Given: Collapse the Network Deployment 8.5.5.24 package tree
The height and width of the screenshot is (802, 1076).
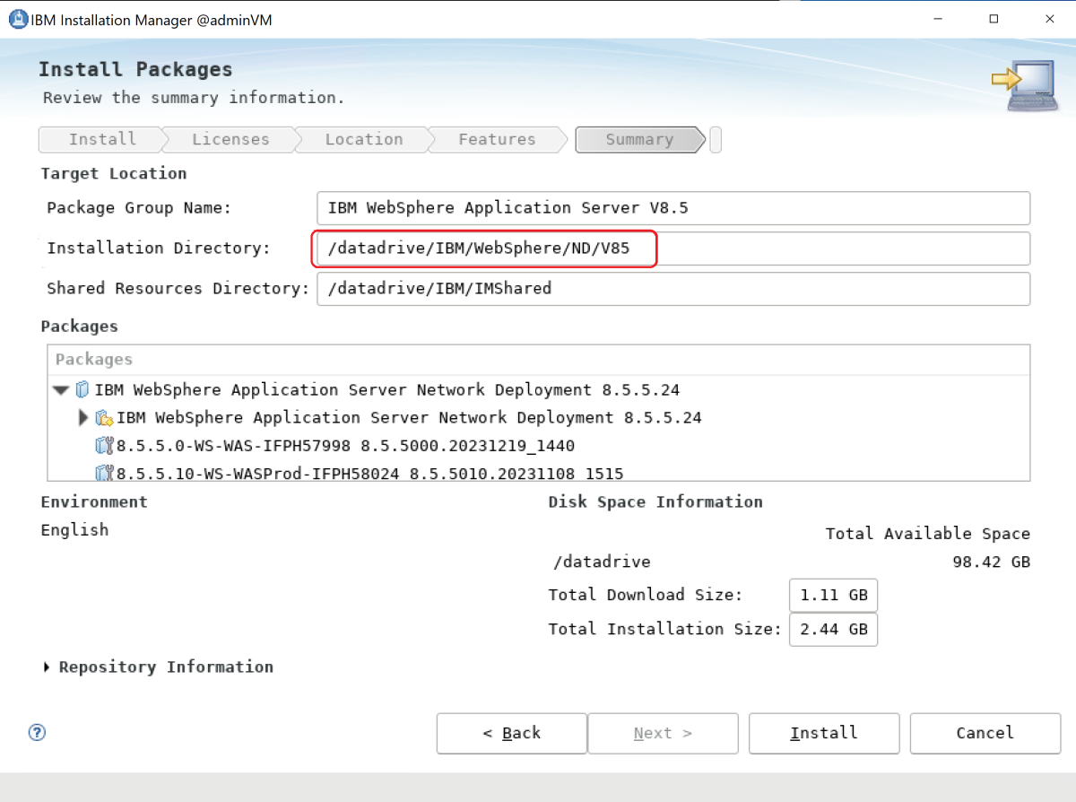Looking at the screenshot, I should click(60, 389).
